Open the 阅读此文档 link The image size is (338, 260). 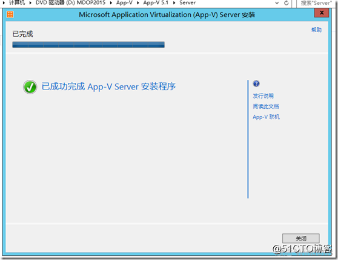(x=266, y=106)
